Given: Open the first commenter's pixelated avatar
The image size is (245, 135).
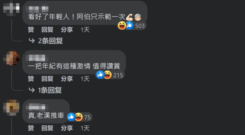Looking at the screenshot, I should pos(11,8).
